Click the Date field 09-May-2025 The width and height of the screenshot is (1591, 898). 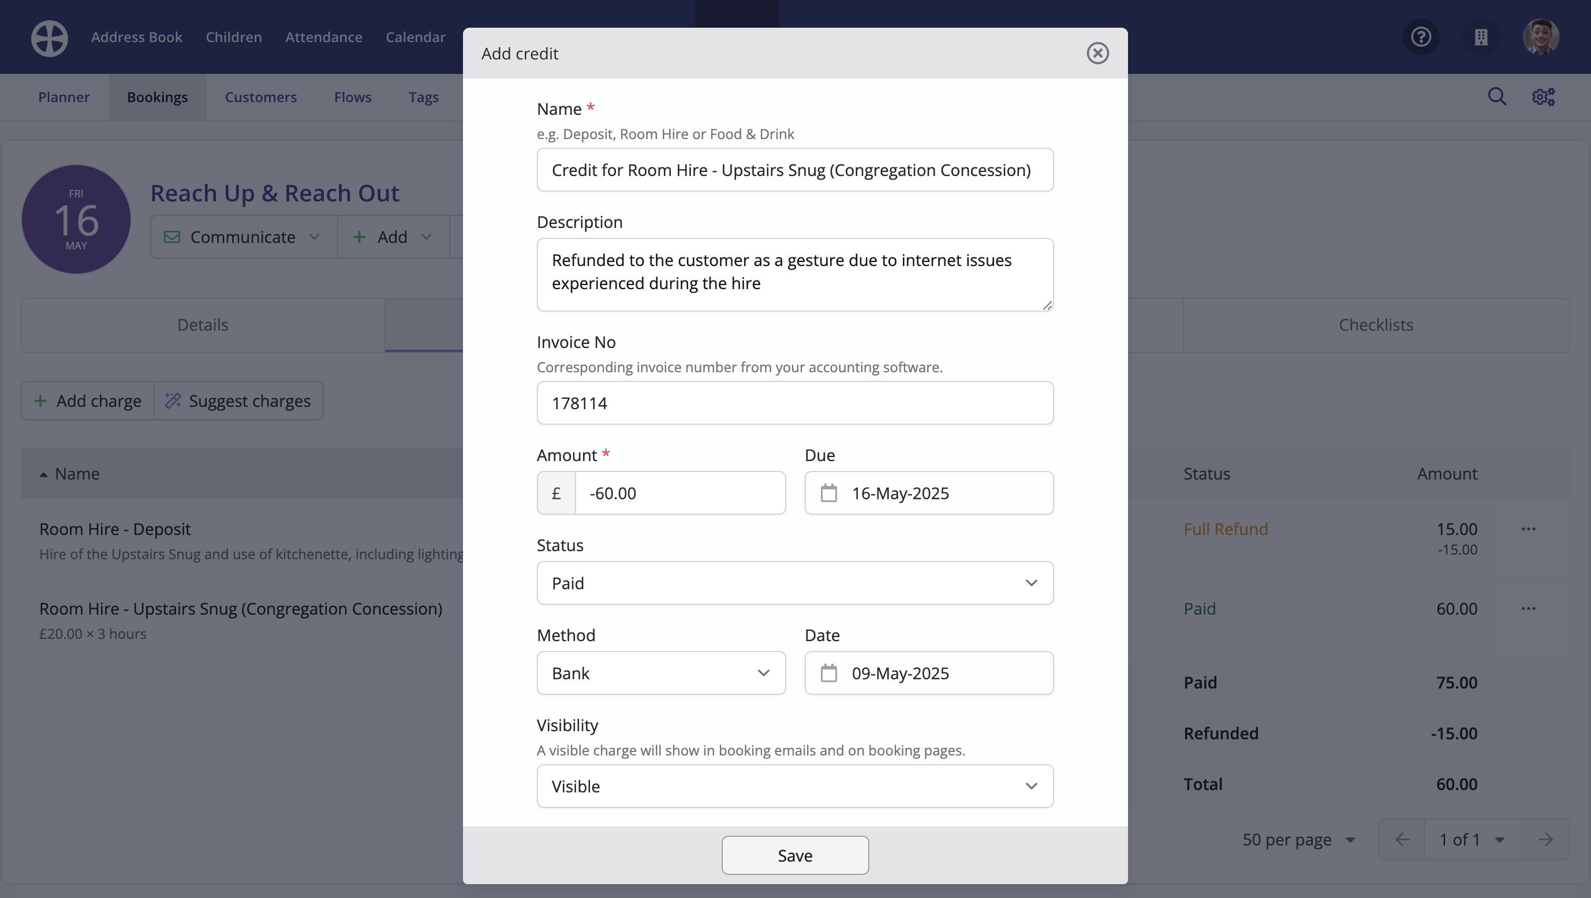(929, 672)
